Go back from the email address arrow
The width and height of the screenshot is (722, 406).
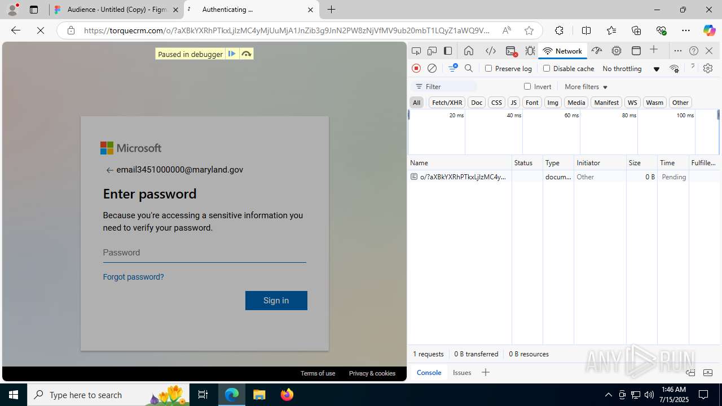[110, 170]
